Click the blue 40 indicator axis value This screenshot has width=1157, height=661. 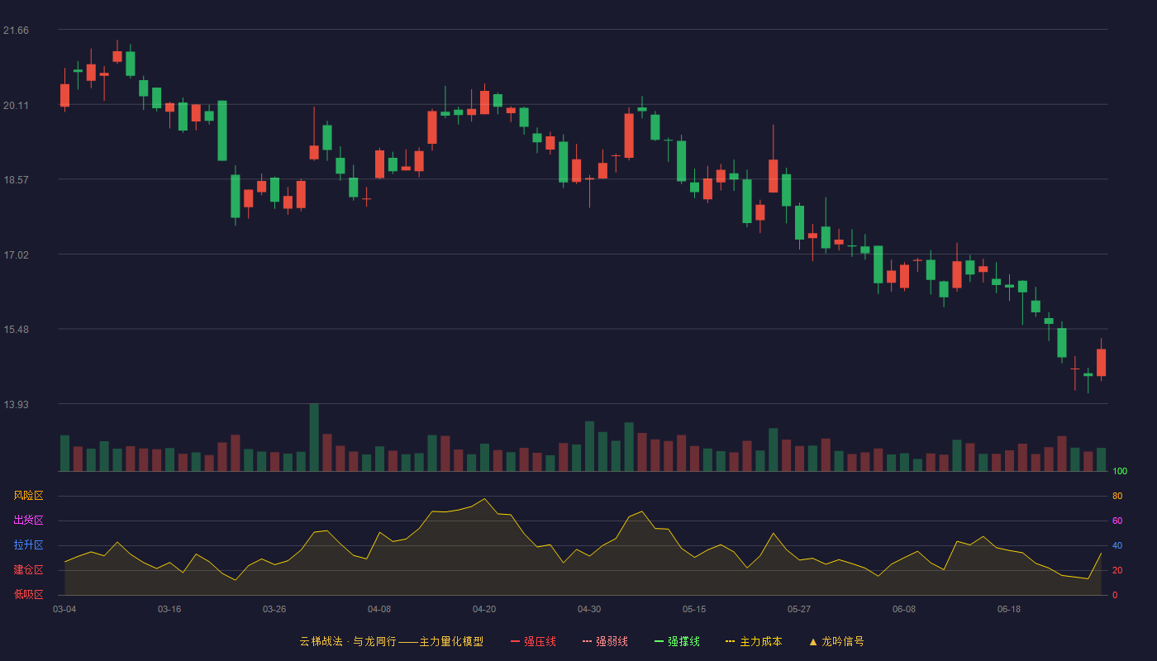pyautogui.click(x=1117, y=546)
